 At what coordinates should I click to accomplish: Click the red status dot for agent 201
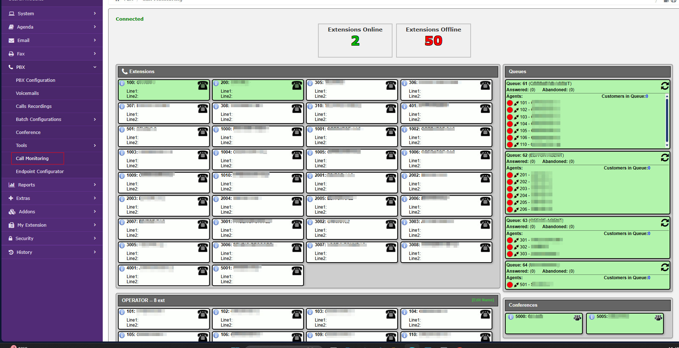510,175
